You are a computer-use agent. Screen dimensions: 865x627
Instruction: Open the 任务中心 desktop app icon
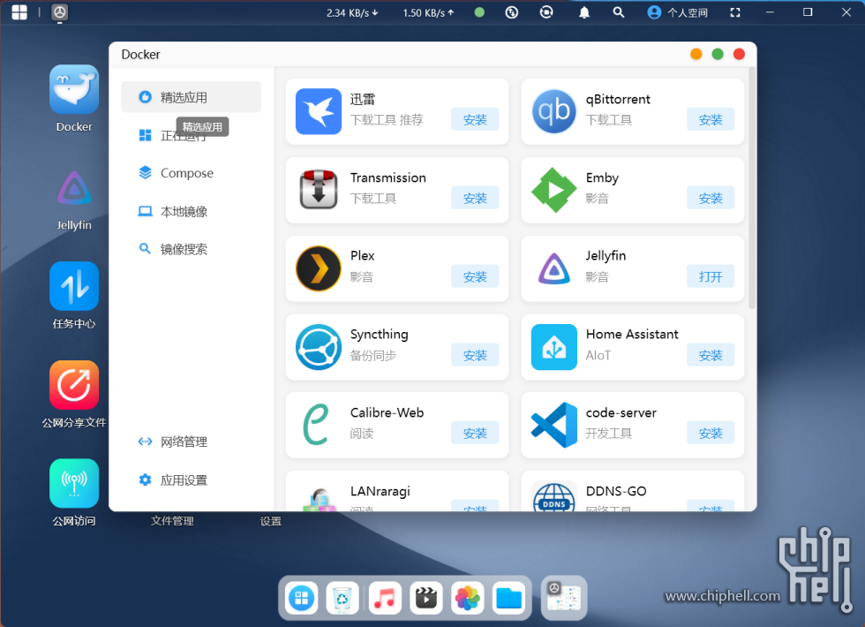tap(74, 286)
